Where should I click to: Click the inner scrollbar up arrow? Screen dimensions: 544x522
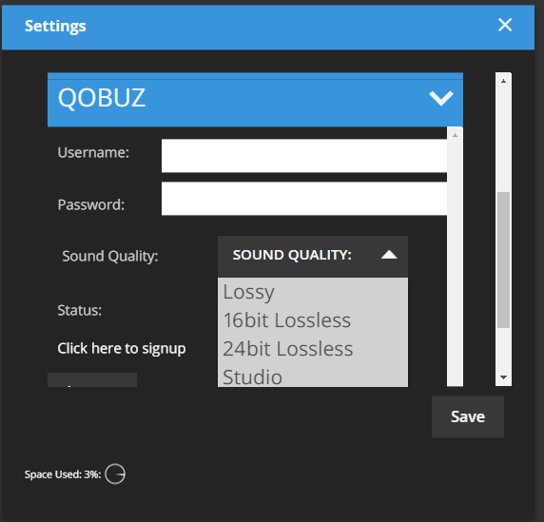455,135
